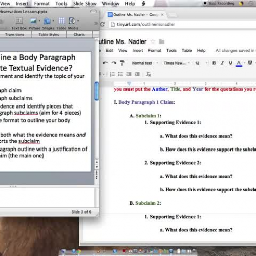This screenshot has width=256, height=256.
Task: Switch to the Table Styles ribbon tab
Action: pyautogui.click(x=49, y=34)
